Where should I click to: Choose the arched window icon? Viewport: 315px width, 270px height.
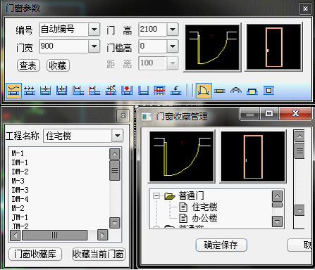pyautogui.click(x=236, y=91)
